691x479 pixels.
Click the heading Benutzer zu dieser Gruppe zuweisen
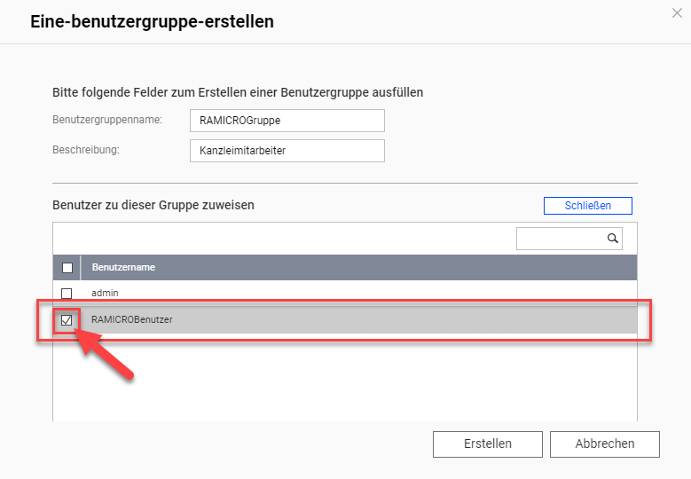pos(153,205)
